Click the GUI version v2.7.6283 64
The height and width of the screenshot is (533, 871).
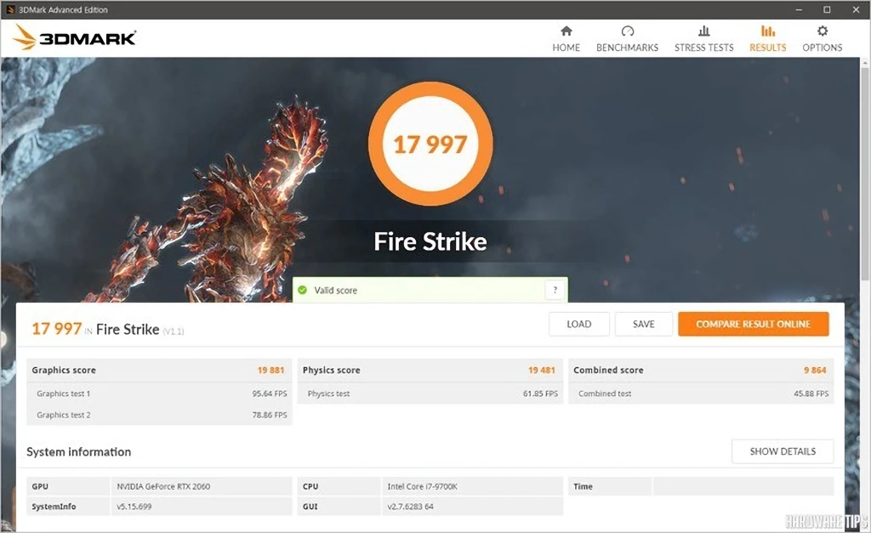click(x=411, y=507)
